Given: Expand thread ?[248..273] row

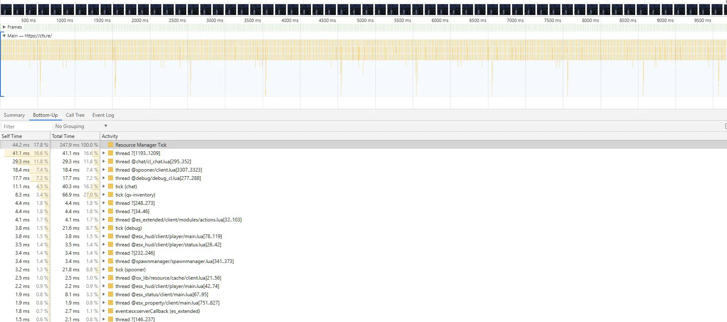Looking at the screenshot, I should [x=104, y=203].
